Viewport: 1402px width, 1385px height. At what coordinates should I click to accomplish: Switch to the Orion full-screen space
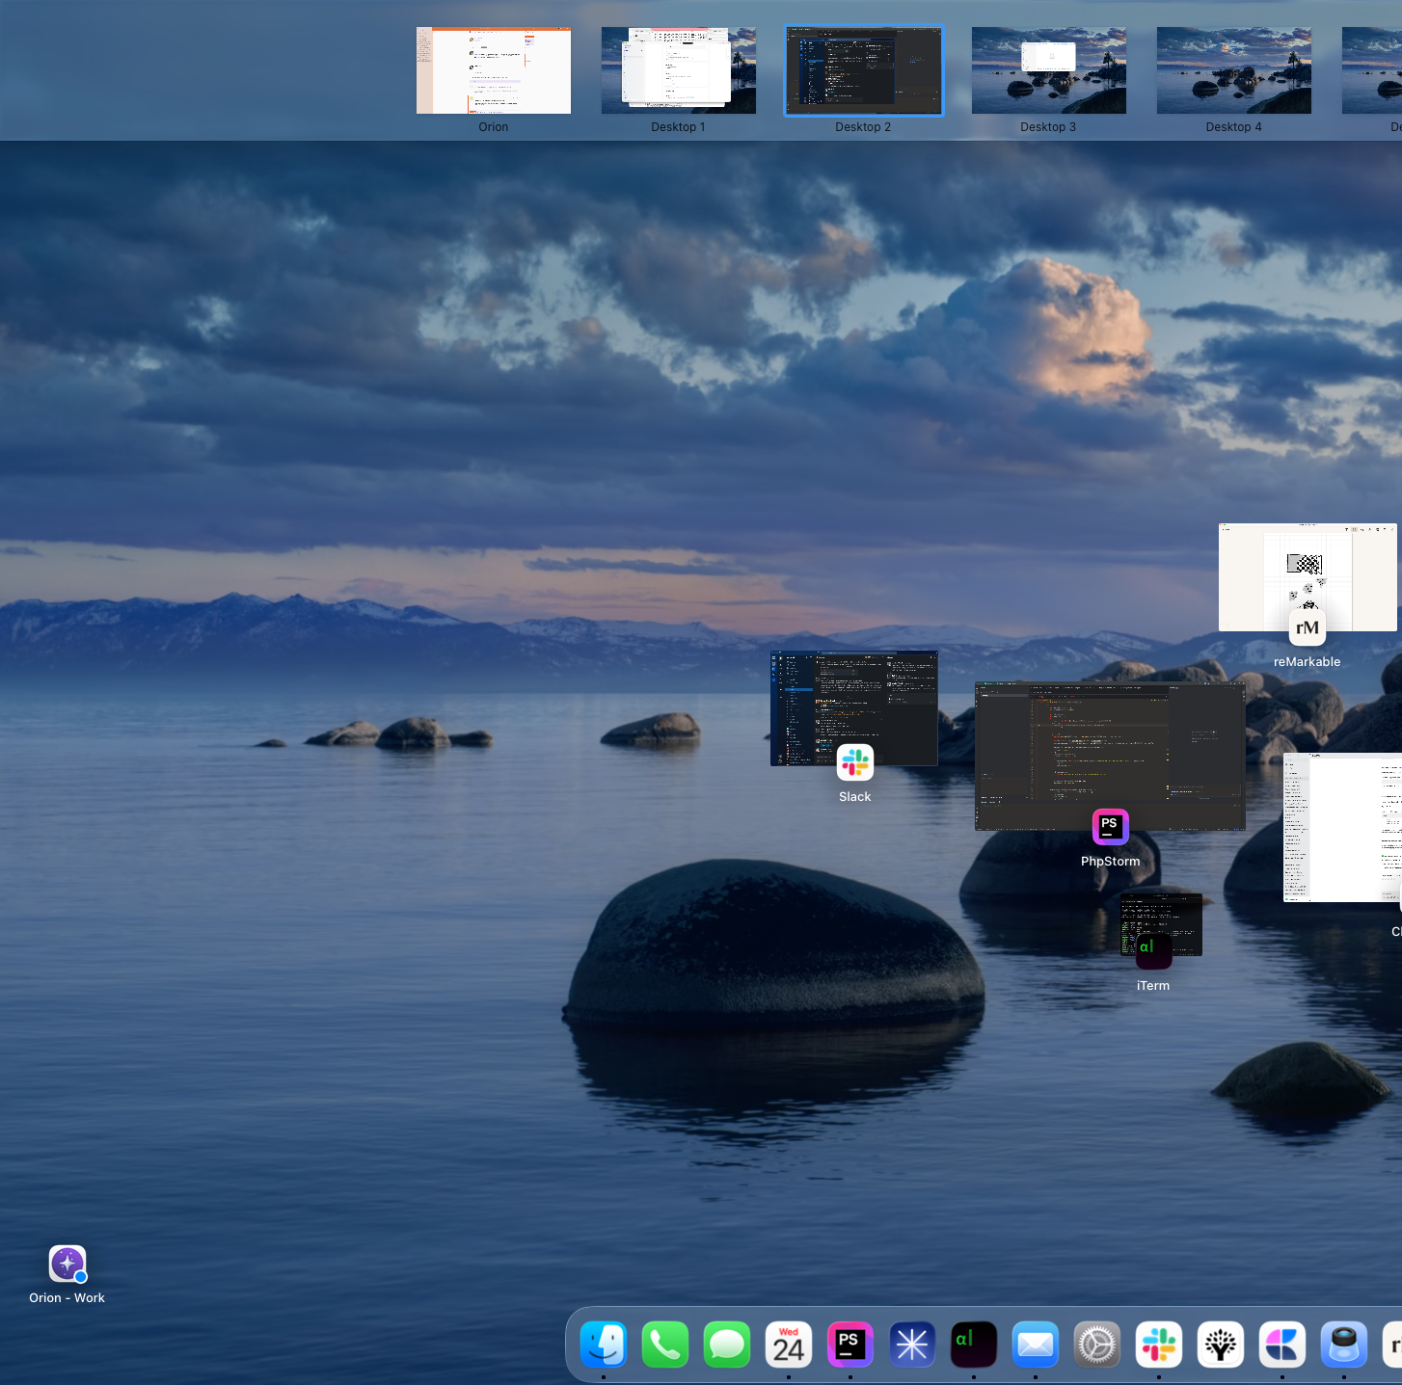pos(494,70)
